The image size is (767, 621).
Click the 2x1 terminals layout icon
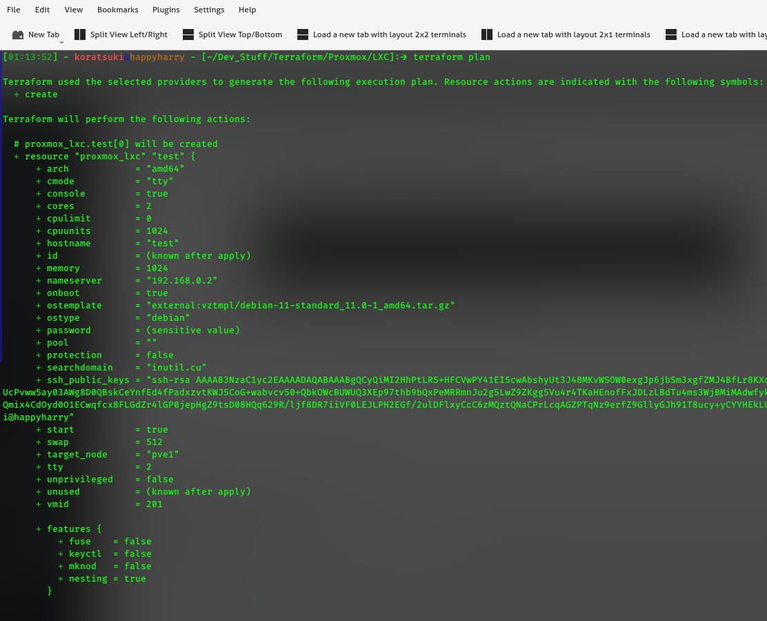click(487, 34)
